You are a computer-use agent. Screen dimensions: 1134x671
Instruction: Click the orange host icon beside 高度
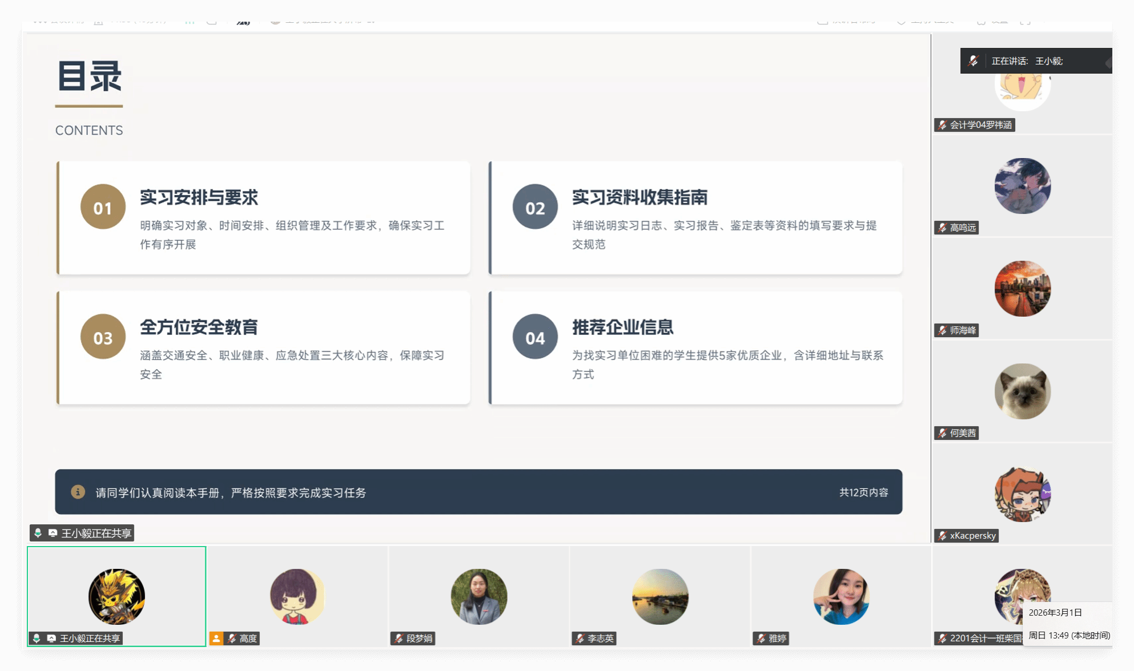point(216,638)
